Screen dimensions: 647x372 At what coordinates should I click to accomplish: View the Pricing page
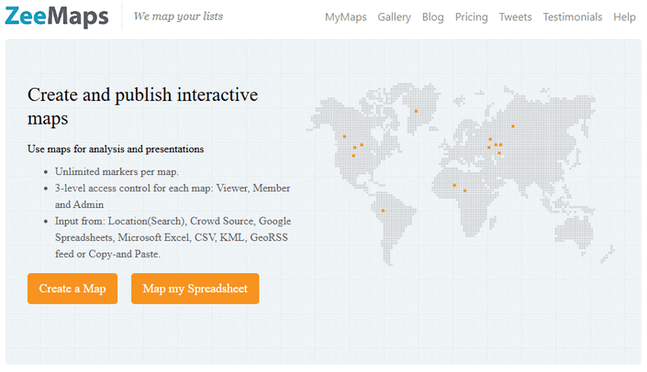tap(471, 16)
